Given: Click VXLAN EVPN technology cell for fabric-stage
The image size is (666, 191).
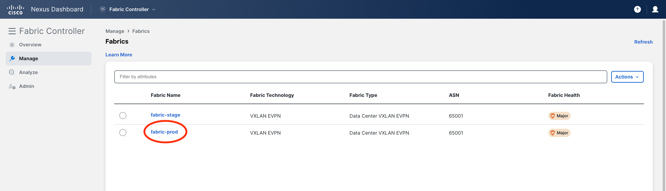Looking at the screenshot, I should tap(265, 116).
